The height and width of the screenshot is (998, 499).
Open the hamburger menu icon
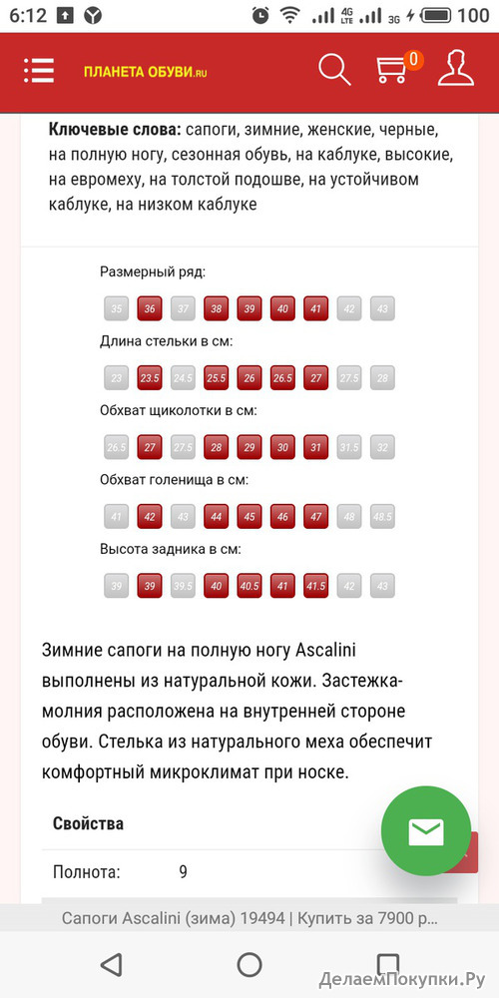[x=39, y=71]
